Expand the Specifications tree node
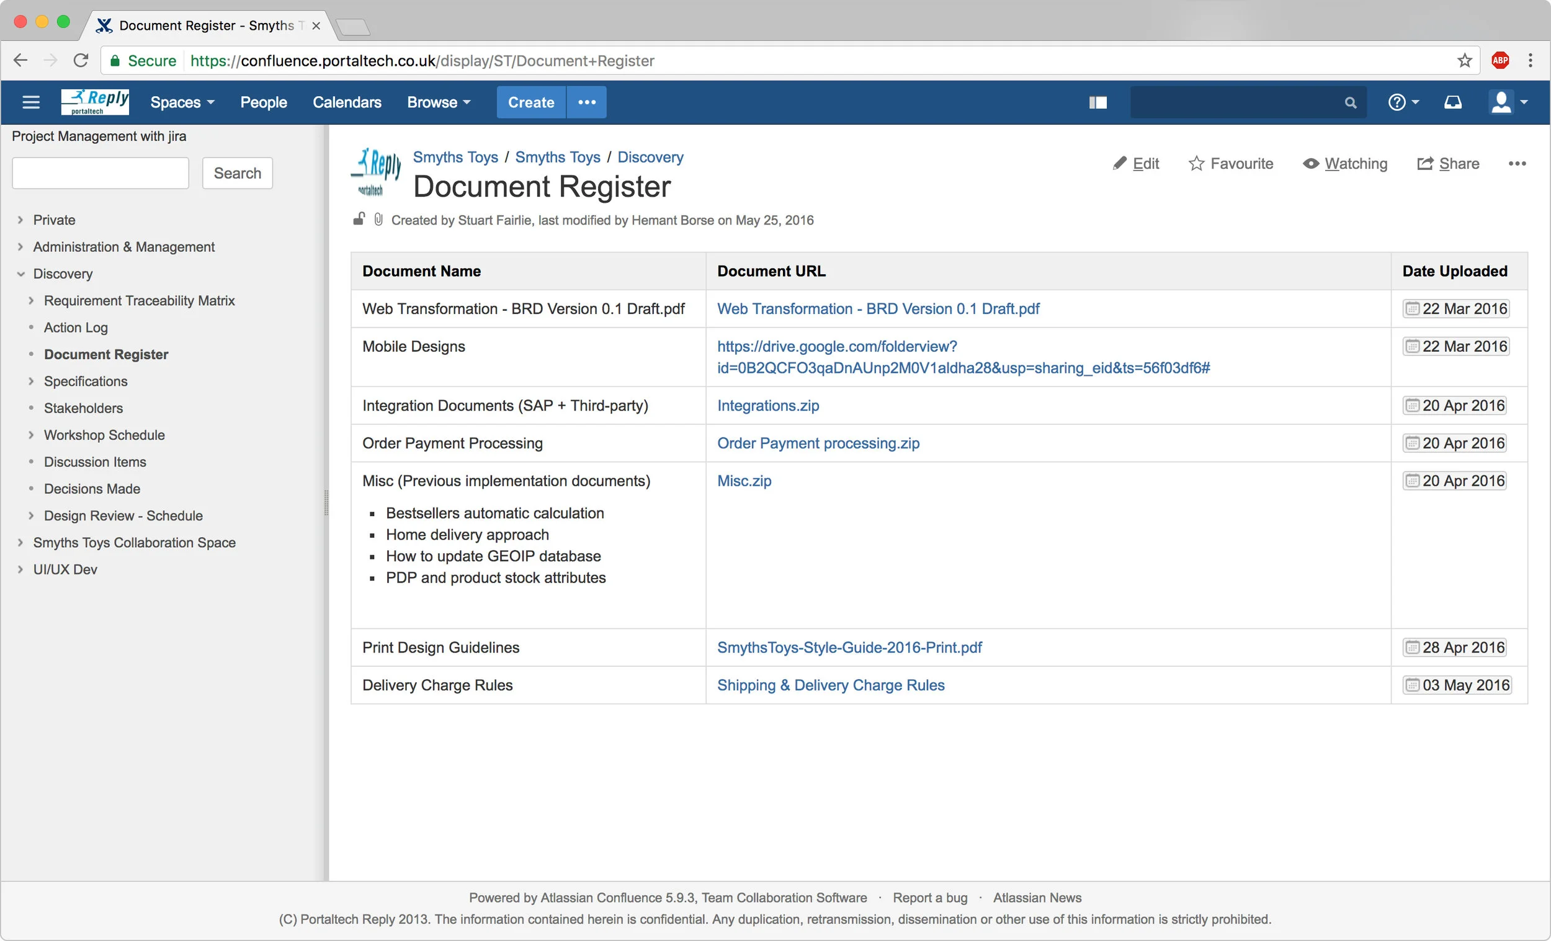Viewport: 1551px width, 941px height. [x=31, y=381]
